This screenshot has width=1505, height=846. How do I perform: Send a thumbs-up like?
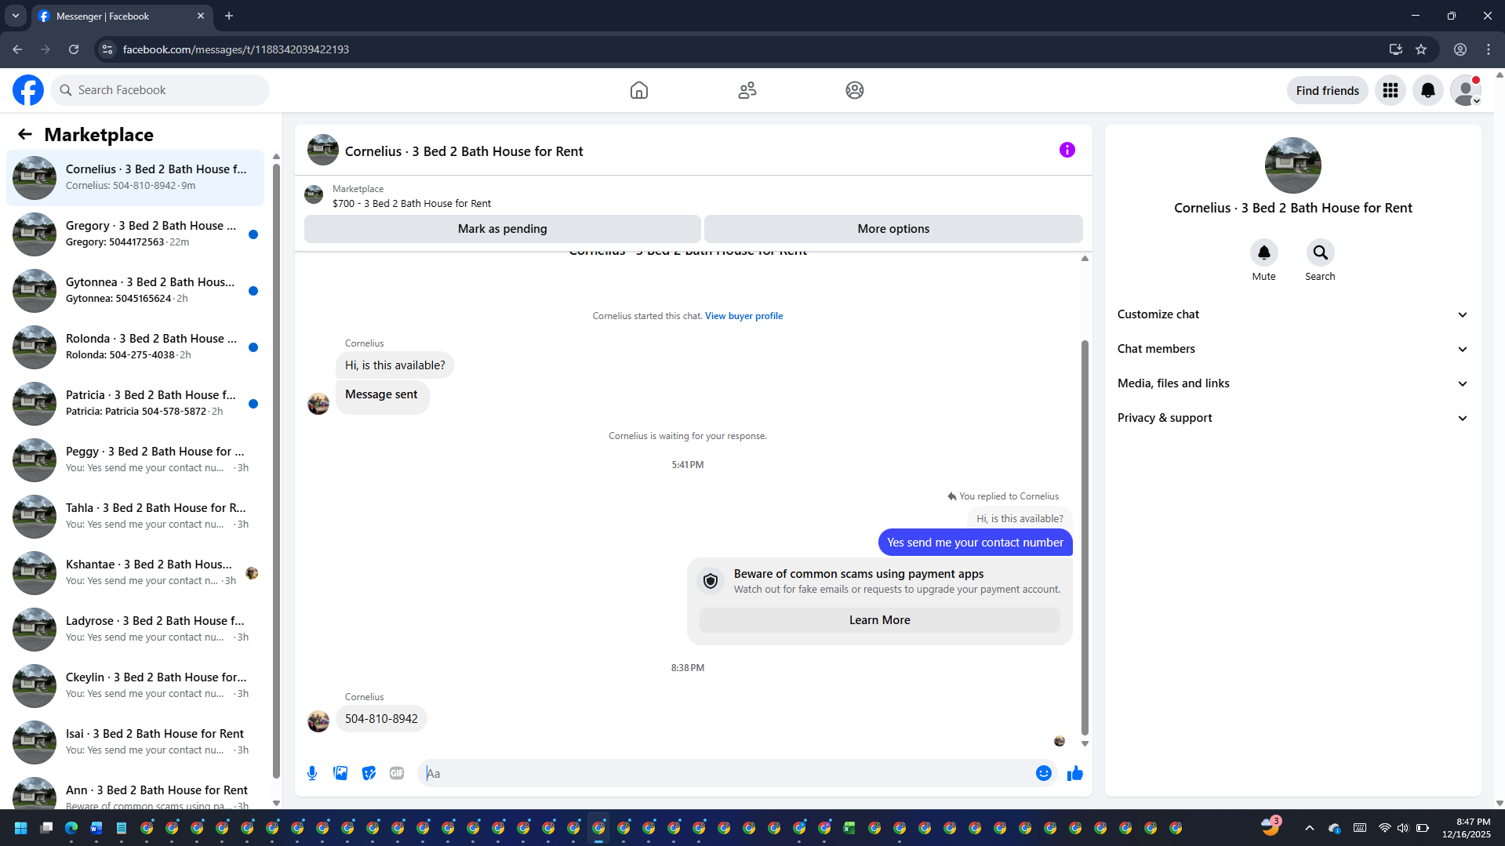(1075, 773)
